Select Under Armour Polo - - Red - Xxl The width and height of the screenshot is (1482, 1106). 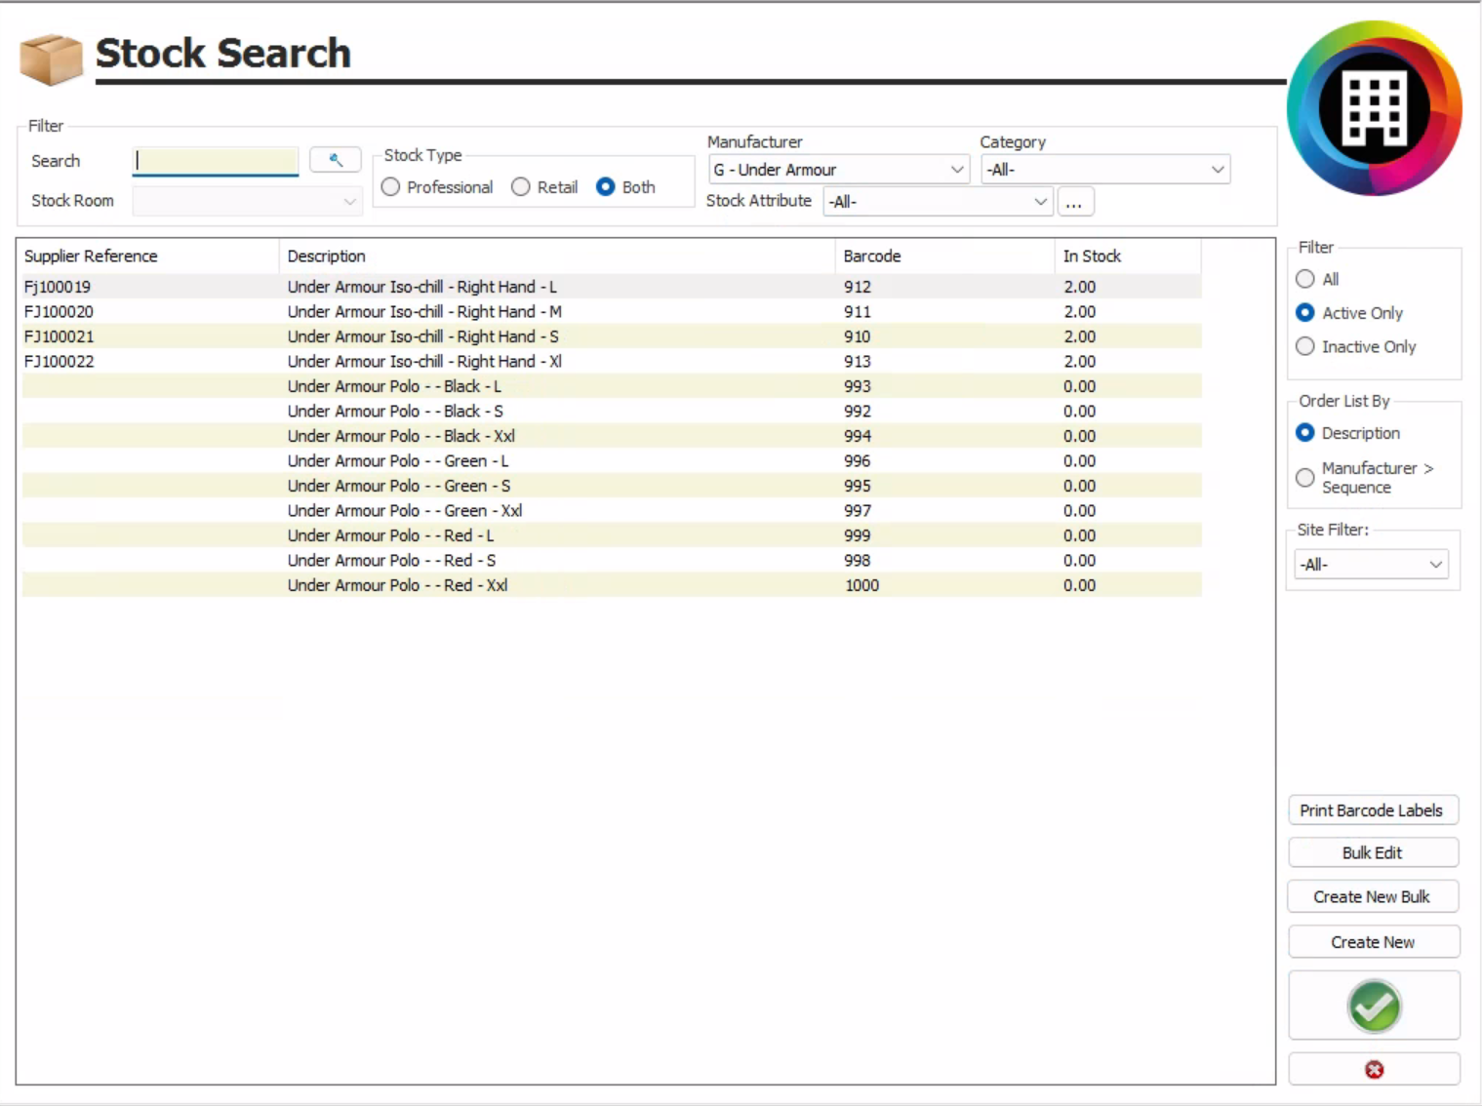click(x=397, y=585)
